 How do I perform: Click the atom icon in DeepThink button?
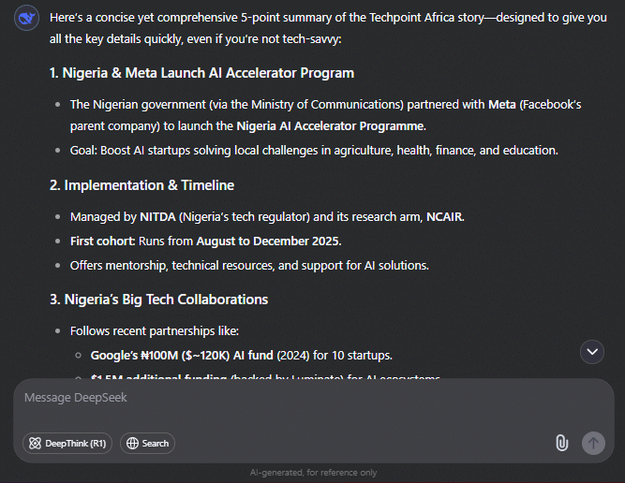pos(35,443)
